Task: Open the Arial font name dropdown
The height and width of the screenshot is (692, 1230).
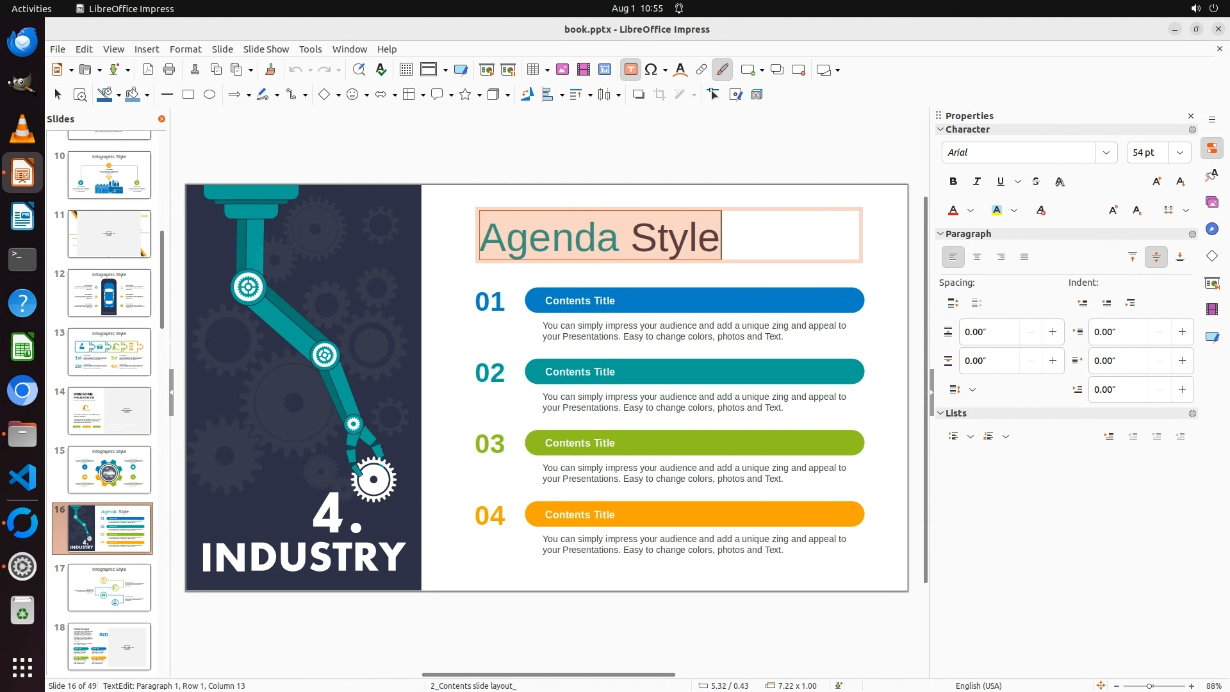Action: click(x=1106, y=152)
